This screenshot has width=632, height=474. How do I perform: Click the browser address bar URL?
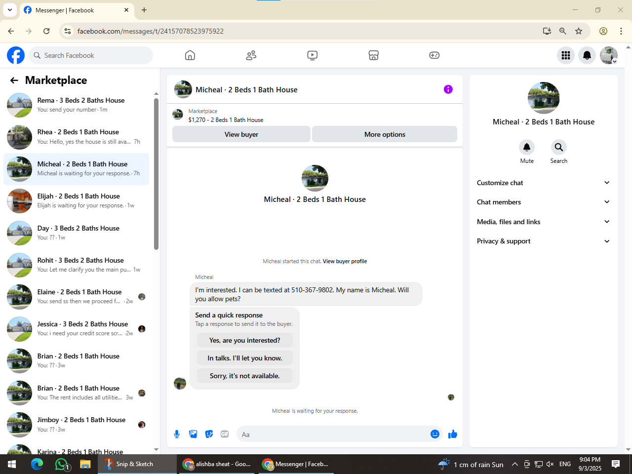(x=151, y=31)
